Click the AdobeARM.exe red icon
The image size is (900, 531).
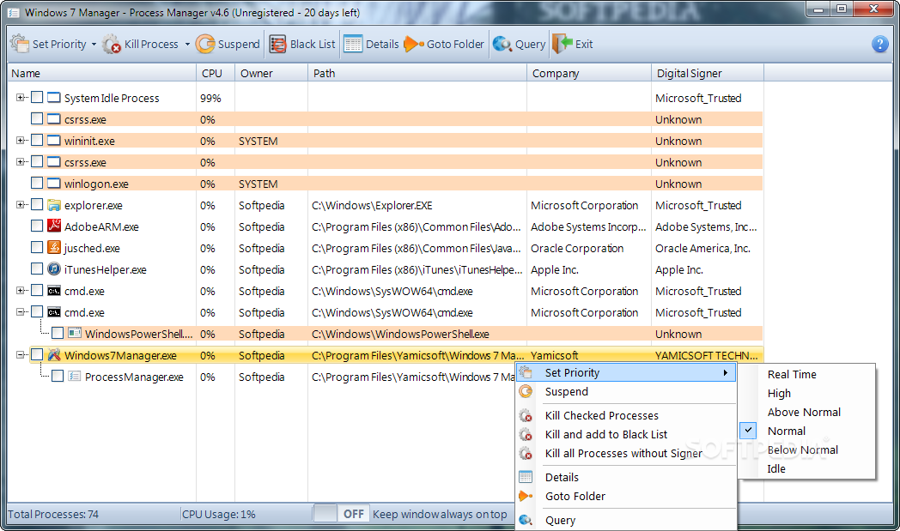[x=54, y=226]
